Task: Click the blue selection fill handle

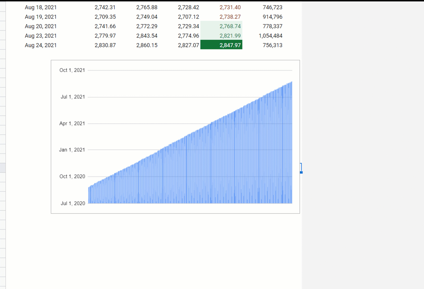Action: click(301, 172)
